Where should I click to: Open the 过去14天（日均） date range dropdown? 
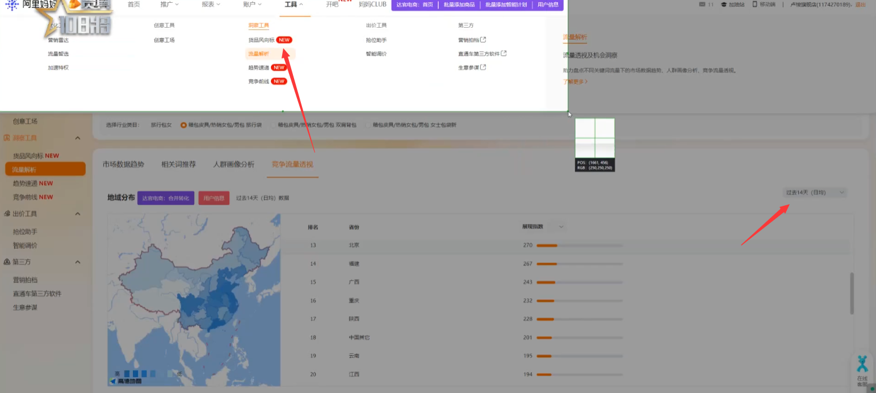[x=815, y=193]
